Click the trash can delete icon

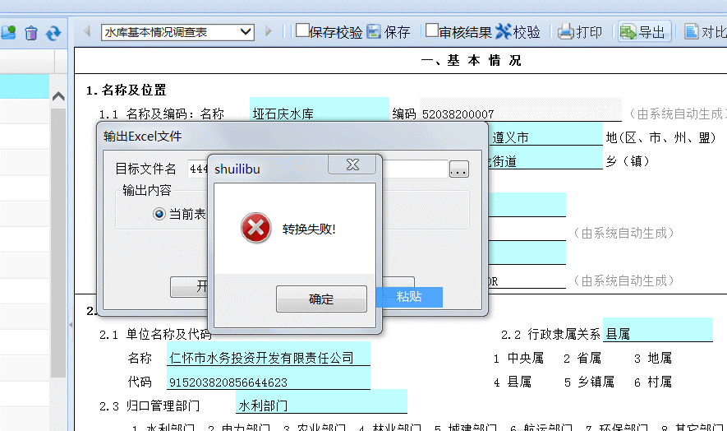point(31,33)
